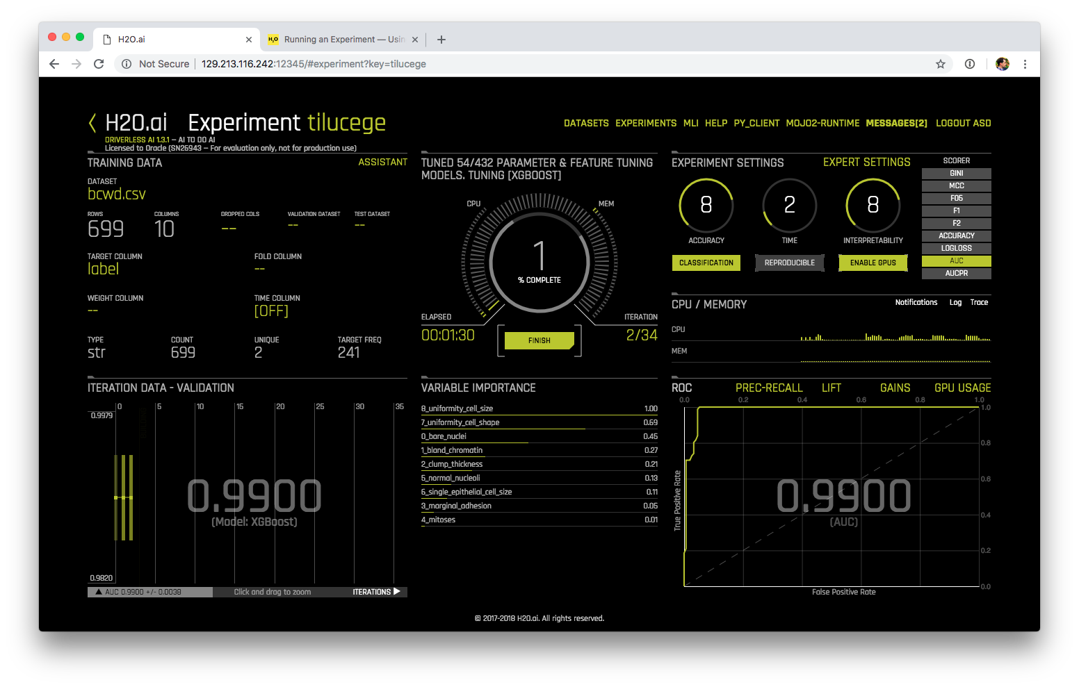1079x687 pixels.
Task: Open HELP menu item
Action: pyautogui.click(x=716, y=123)
